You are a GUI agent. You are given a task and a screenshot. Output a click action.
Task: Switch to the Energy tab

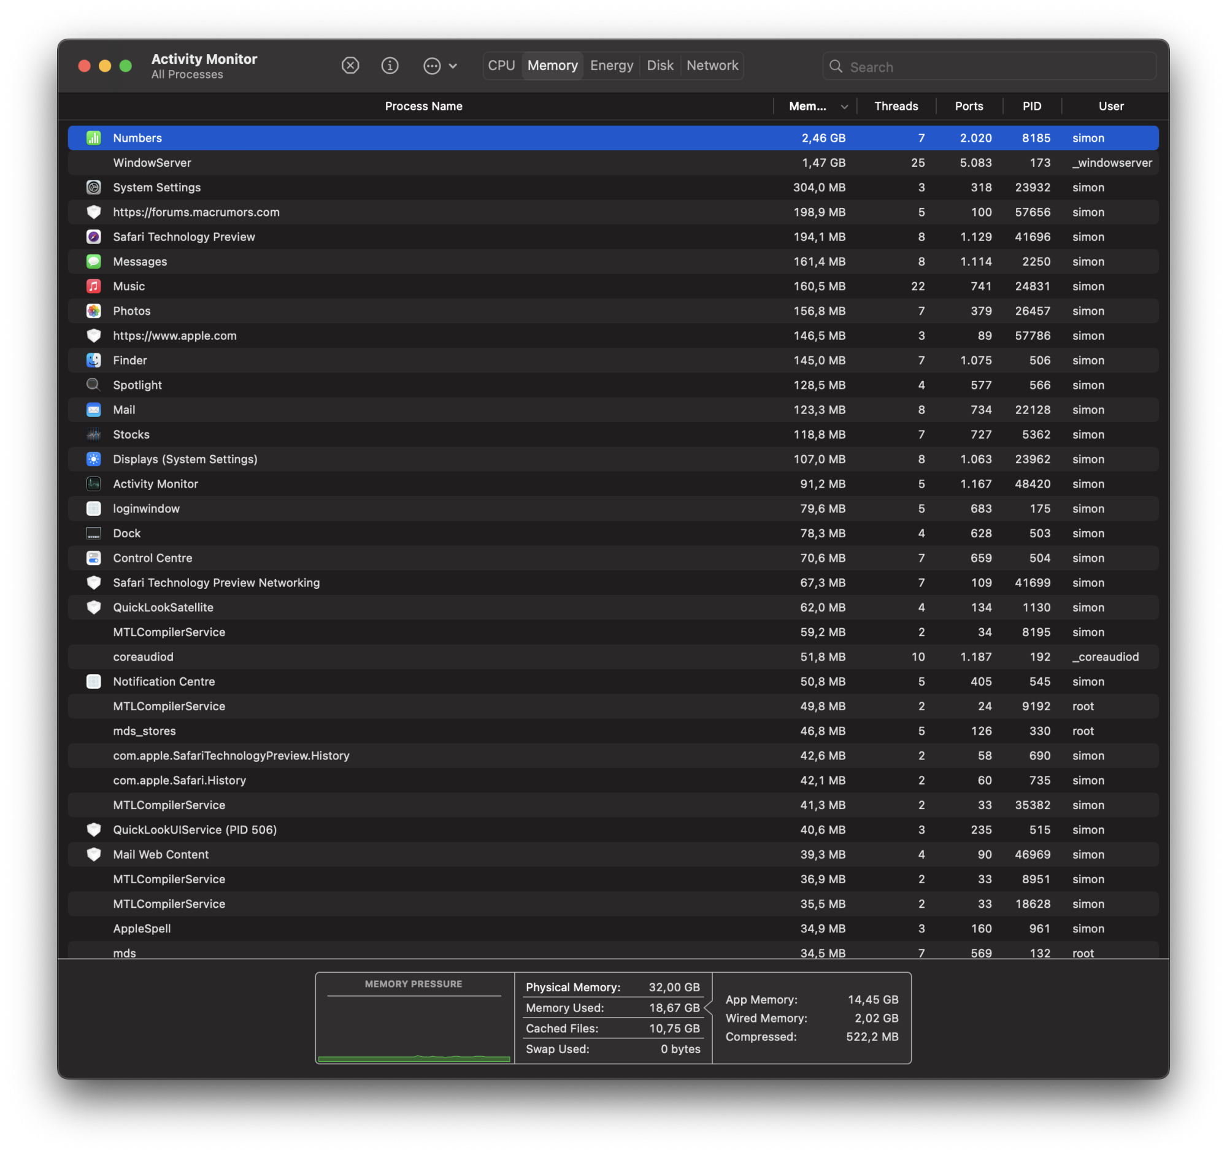point(612,66)
